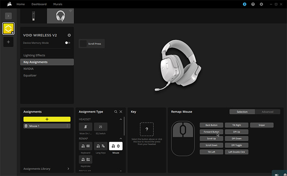Open the help question mark icon
The image size is (287, 176).
tap(253, 4)
